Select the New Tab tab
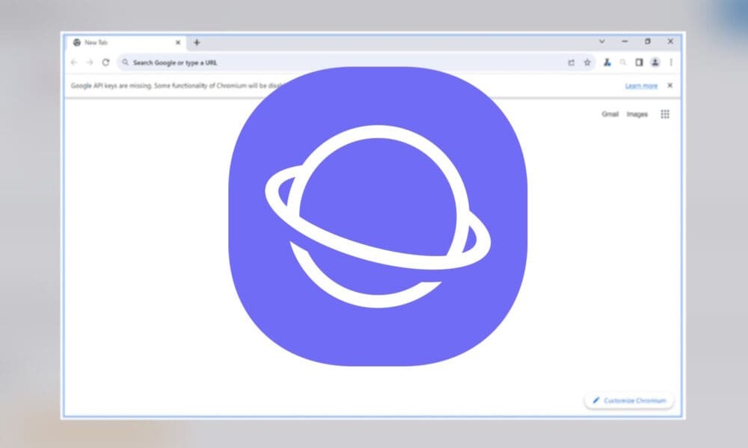This screenshot has height=448, width=748. pos(120,43)
